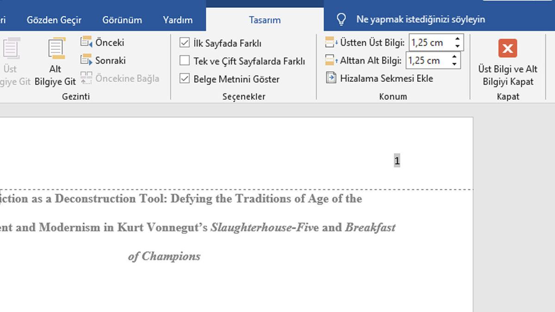Click the Önceki navigation icon
555x312 pixels.
86,42
